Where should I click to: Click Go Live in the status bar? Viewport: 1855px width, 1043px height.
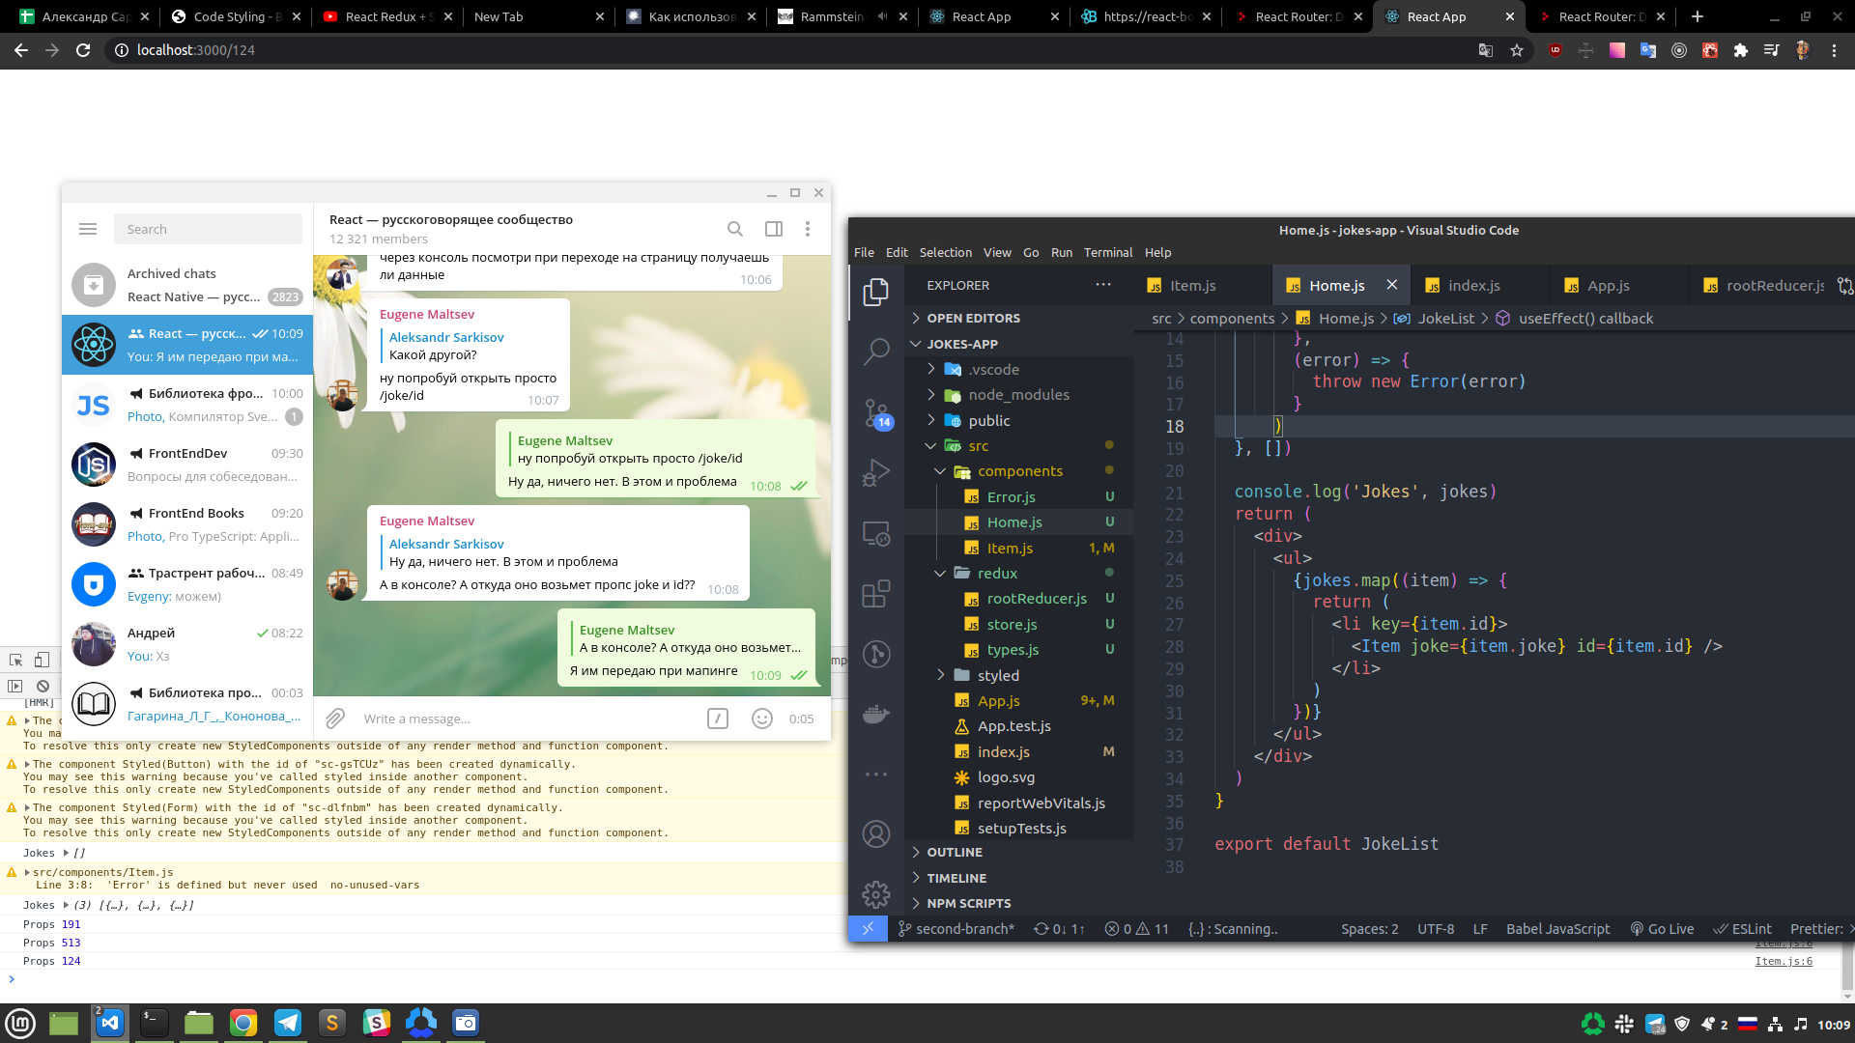[1662, 929]
